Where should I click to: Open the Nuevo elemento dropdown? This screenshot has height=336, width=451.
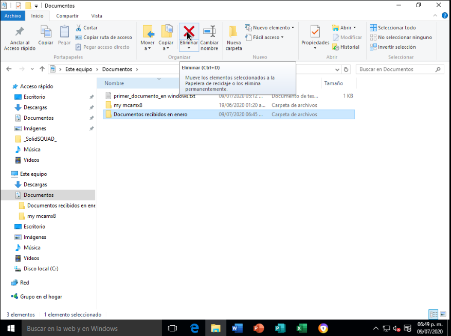pyautogui.click(x=269, y=28)
